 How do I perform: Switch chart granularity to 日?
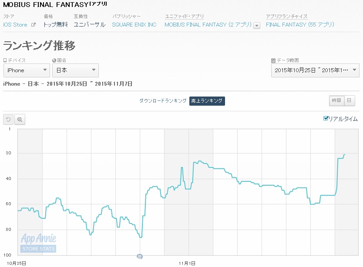coord(350,100)
